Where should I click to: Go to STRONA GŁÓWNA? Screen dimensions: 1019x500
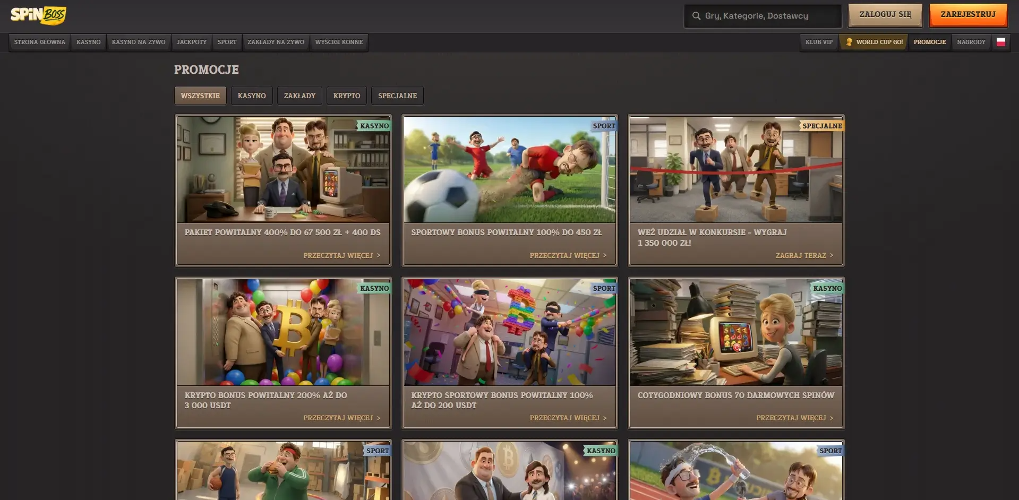point(40,42)
